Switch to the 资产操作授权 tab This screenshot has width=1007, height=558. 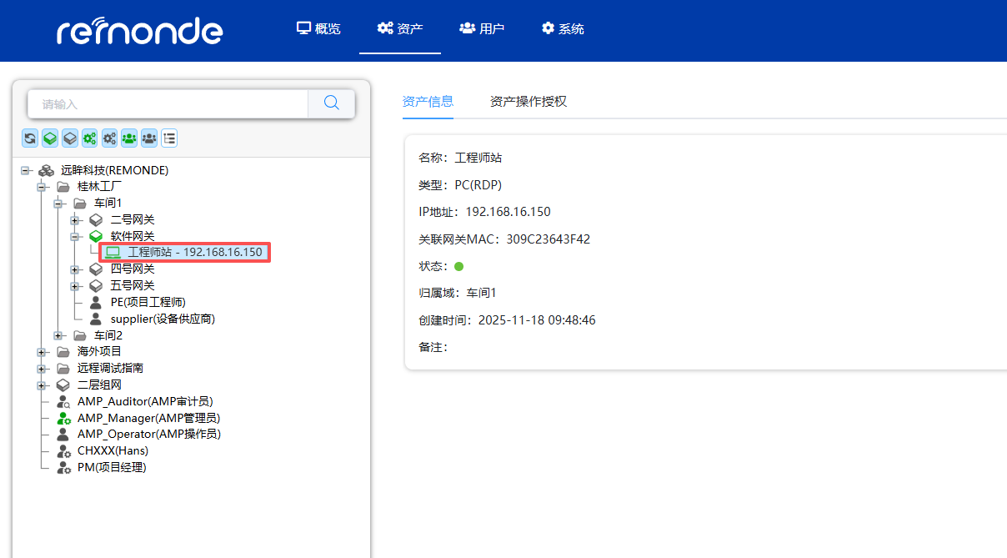pos(529,101)
